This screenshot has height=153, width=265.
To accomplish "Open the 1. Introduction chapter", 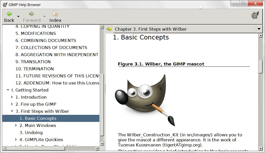I will click(31, 97).
